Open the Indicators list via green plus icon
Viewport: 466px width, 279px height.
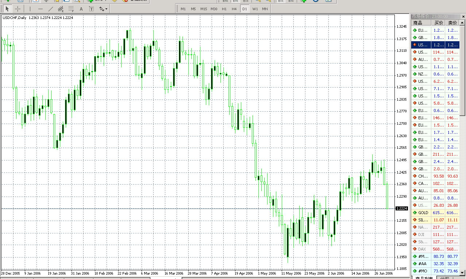tap(304, 2)
